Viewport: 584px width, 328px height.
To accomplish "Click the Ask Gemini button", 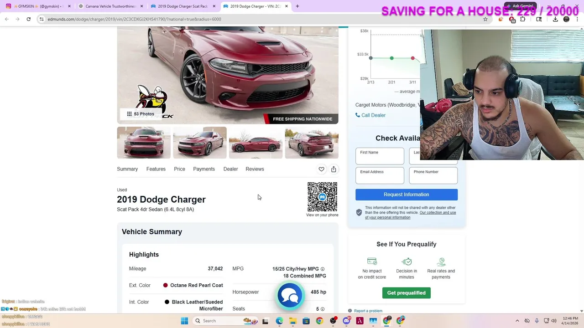I will pyautogui.click(x=520, y=6).
